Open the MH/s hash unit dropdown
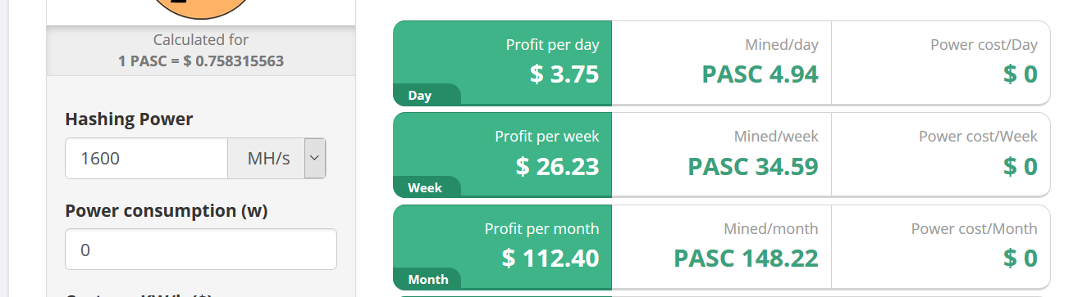This screenshot has height=297, width=1087. pos(277,159)
